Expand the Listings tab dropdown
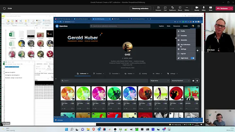The image size is (235, 132). point(177,74)
